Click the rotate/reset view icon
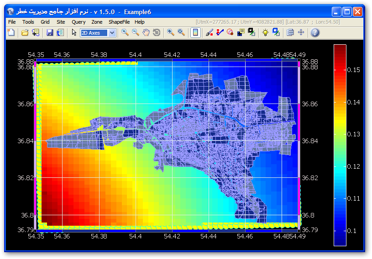 coord(157,32)
